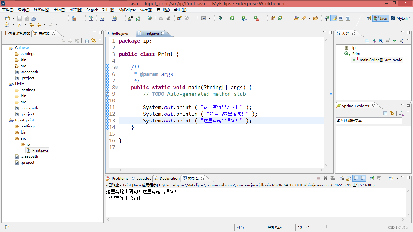Click Collapse All in Navigator panel
Viewport: 413px width, 232px height.
87,41
